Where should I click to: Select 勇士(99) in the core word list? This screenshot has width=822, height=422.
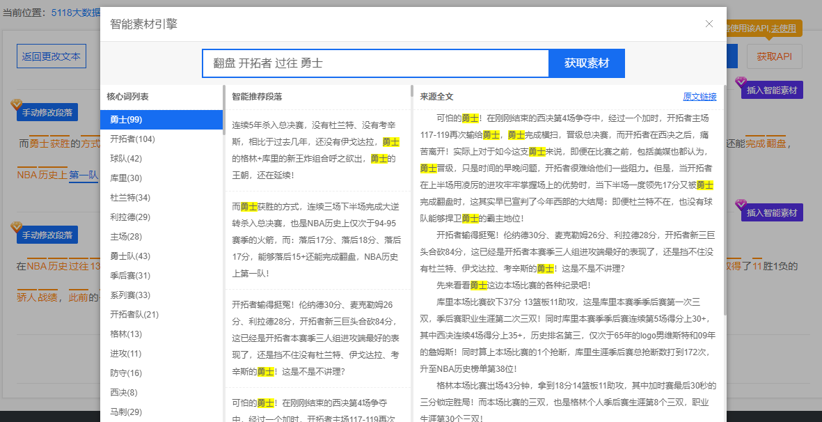coord(161,120)
